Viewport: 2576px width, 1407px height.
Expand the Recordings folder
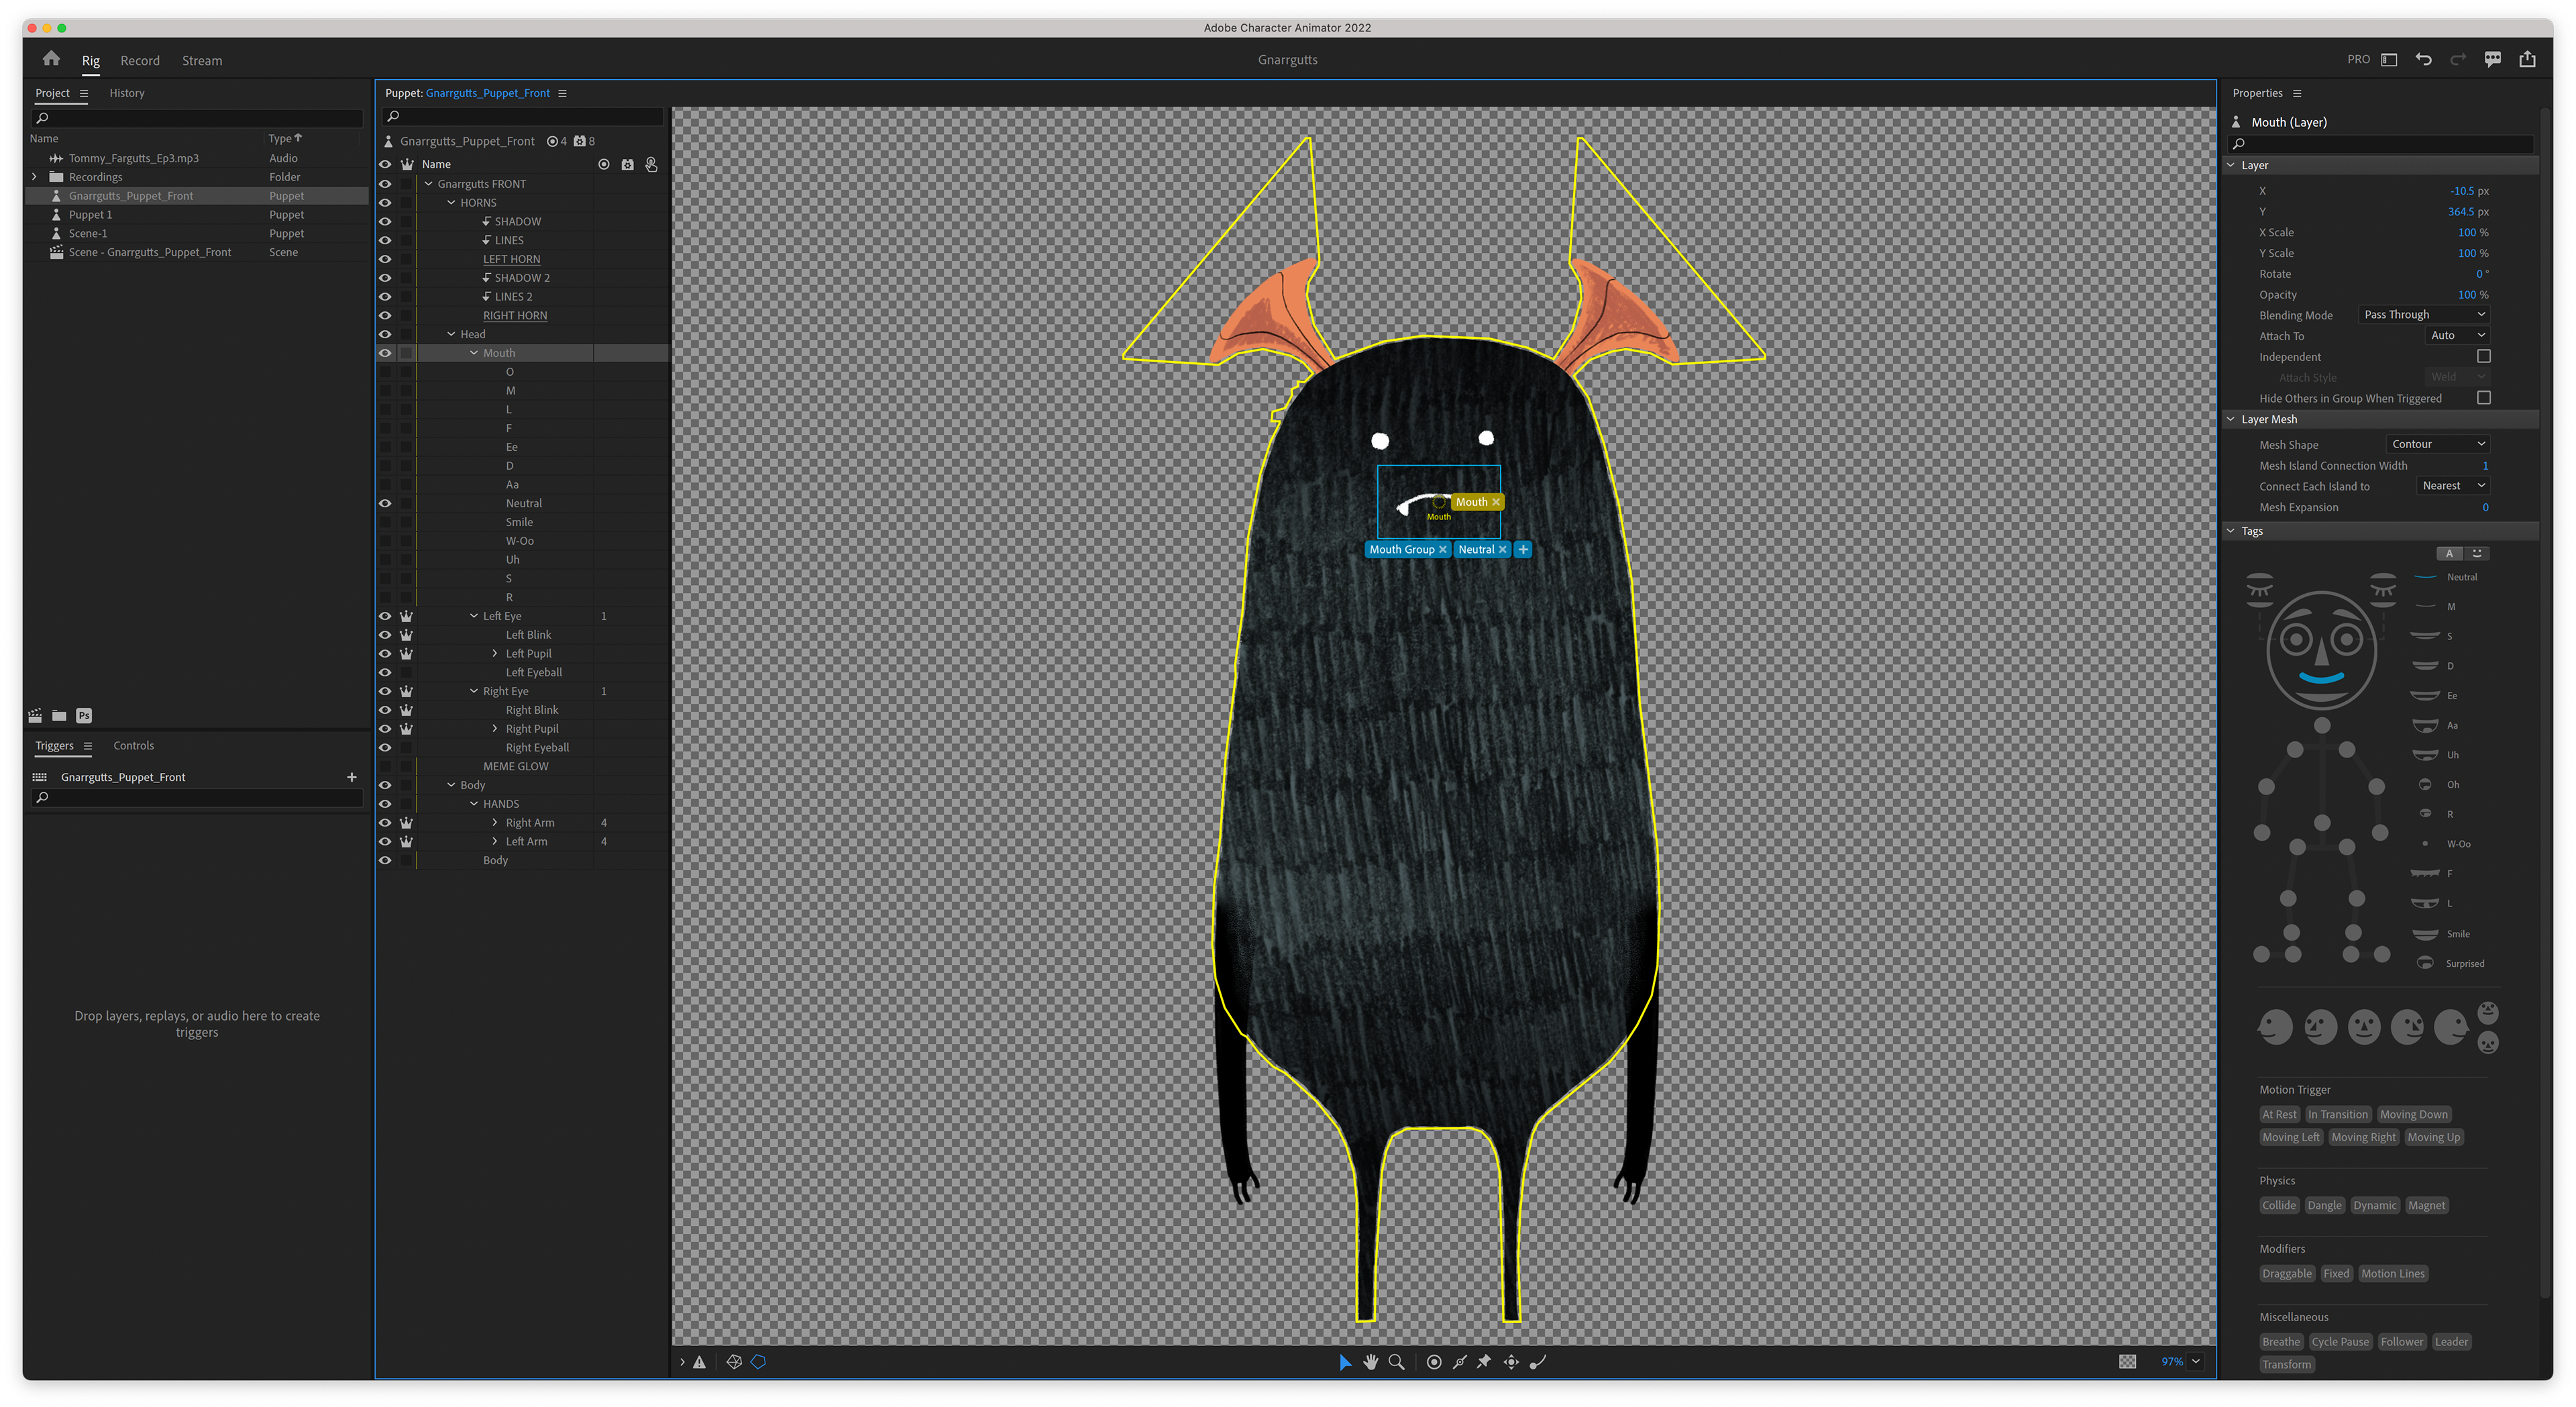[35, 177]
